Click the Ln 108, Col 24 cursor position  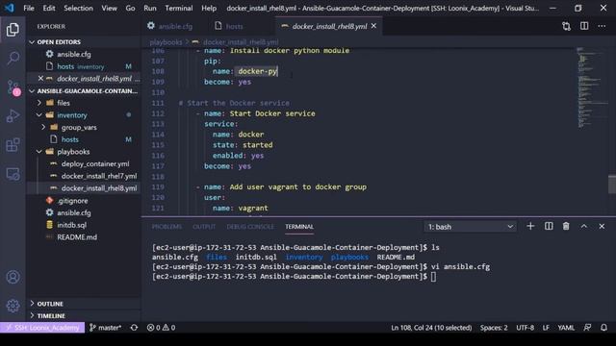click(431, 328)
